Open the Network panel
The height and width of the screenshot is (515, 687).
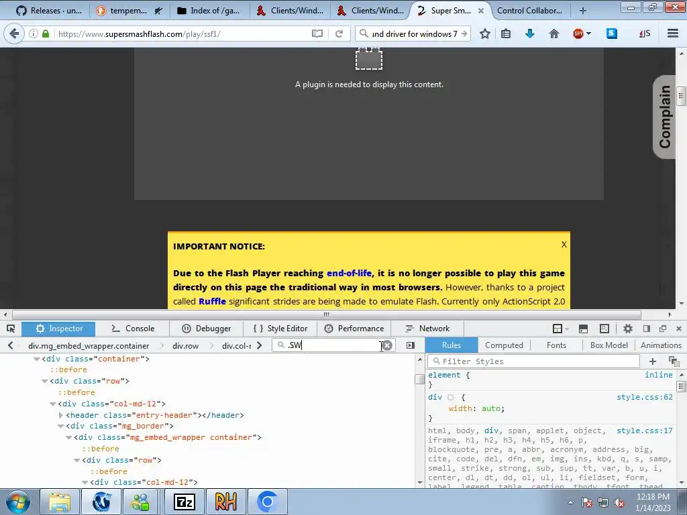[427, 329]
